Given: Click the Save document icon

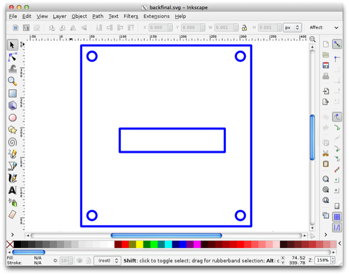Looking at the screenshot, I should click(325, 65).
